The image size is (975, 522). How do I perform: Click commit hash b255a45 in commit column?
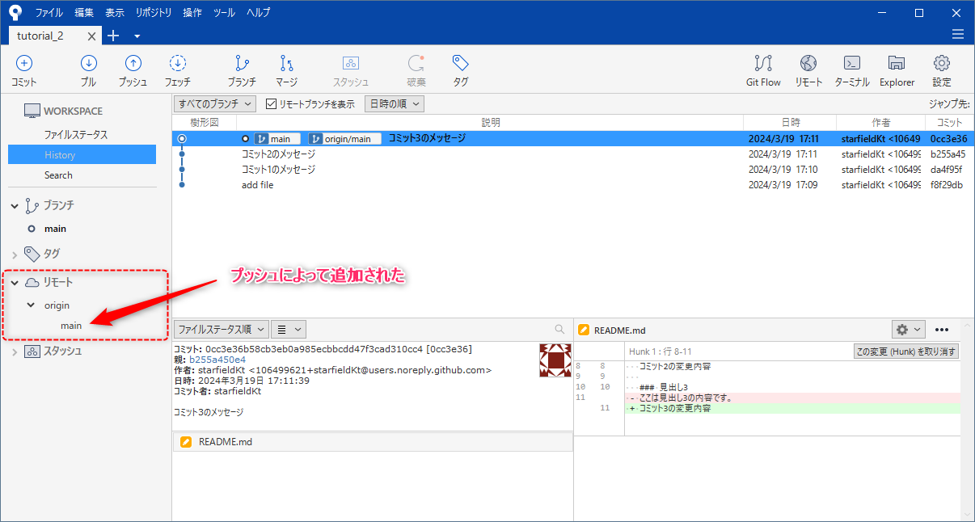tap(948, 154)
